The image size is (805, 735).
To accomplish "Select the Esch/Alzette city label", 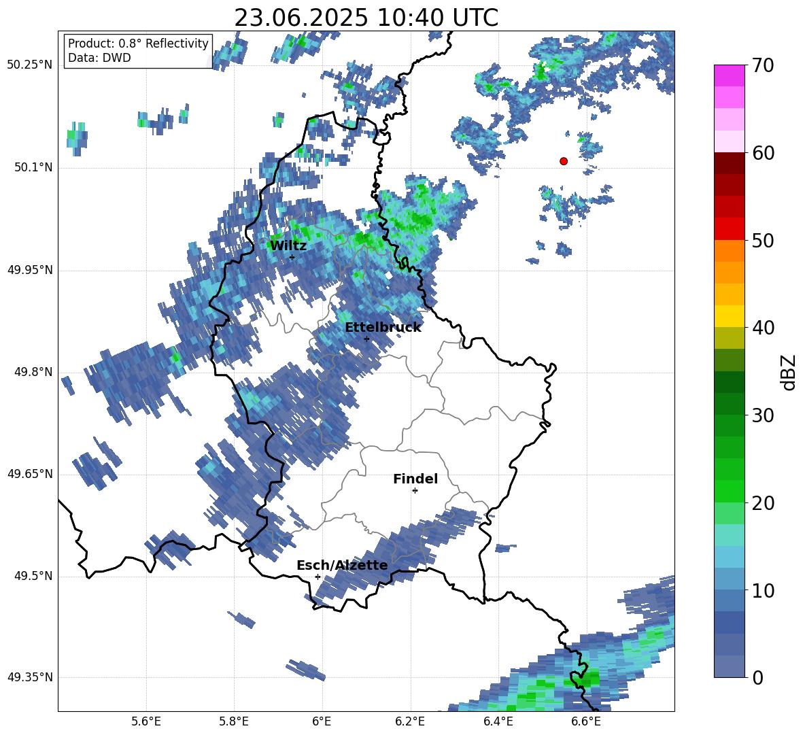I will click(x=342, y=566).
